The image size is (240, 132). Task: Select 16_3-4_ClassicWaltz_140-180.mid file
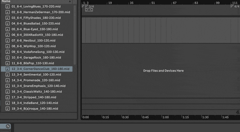click(37, 91)
